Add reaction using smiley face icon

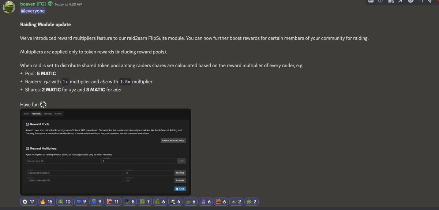click(411, 1)
